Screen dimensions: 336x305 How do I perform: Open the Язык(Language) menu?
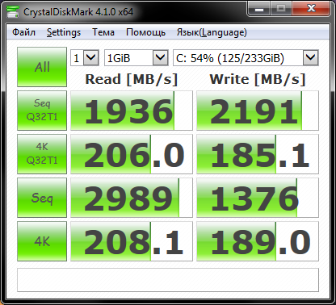pyautogui.click(x=212, y=32)
